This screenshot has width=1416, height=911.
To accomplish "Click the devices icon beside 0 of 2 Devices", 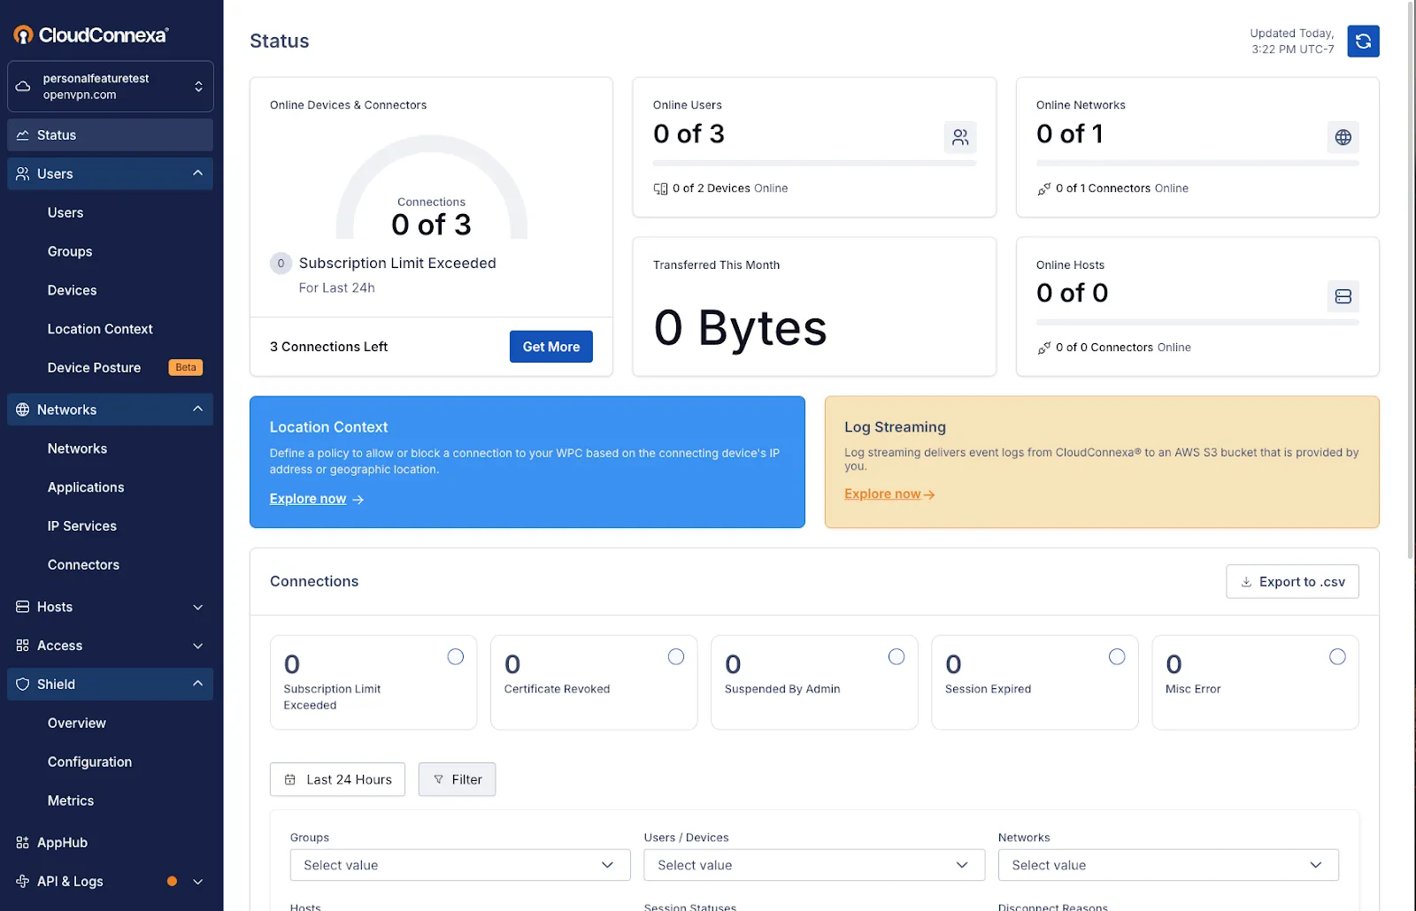I will point(660,188).
